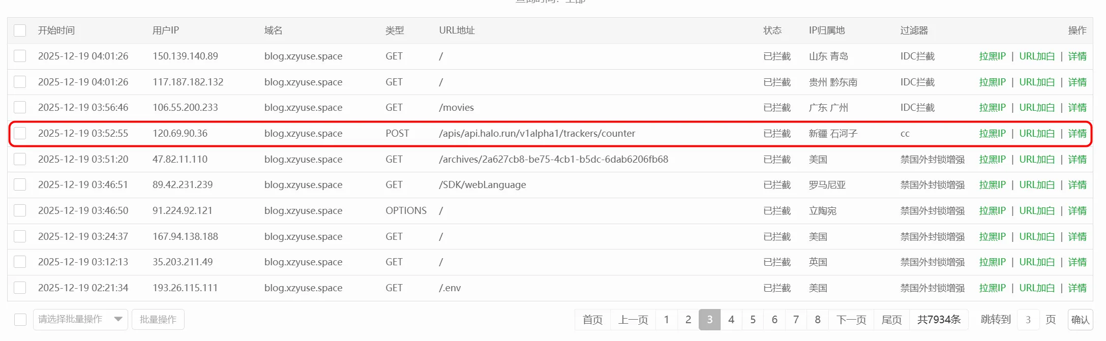
Task: Open the 请选择批量操作 dropdown
Action: coord(80,320)
